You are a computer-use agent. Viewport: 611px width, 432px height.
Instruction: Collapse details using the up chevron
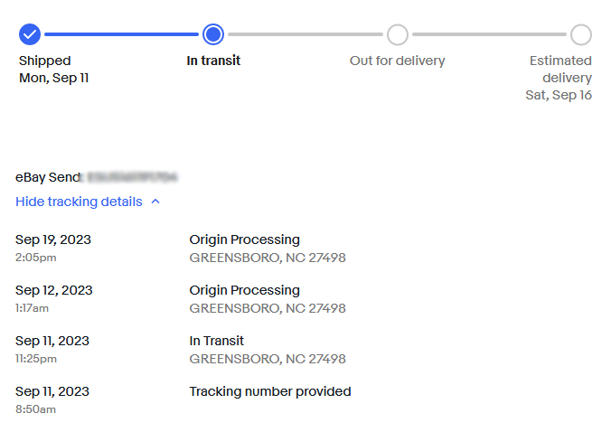point(155,202)
